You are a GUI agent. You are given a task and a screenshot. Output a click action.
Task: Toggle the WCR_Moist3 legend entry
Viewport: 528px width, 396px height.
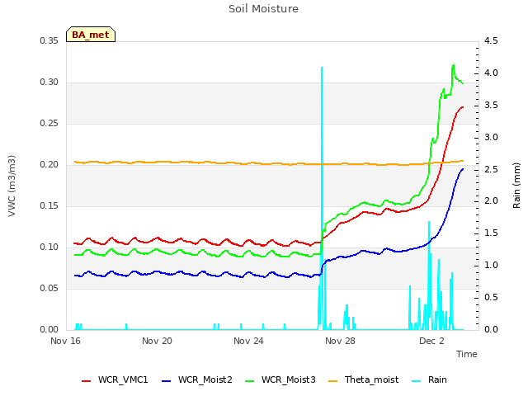[x=280, y=379]
